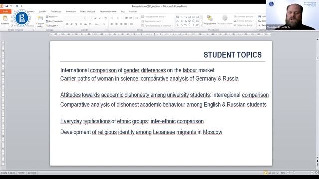Select the Triangle shape in the shapes gallery
The image size is (319, 179).
pyautogui.click(x=177, y=21)
